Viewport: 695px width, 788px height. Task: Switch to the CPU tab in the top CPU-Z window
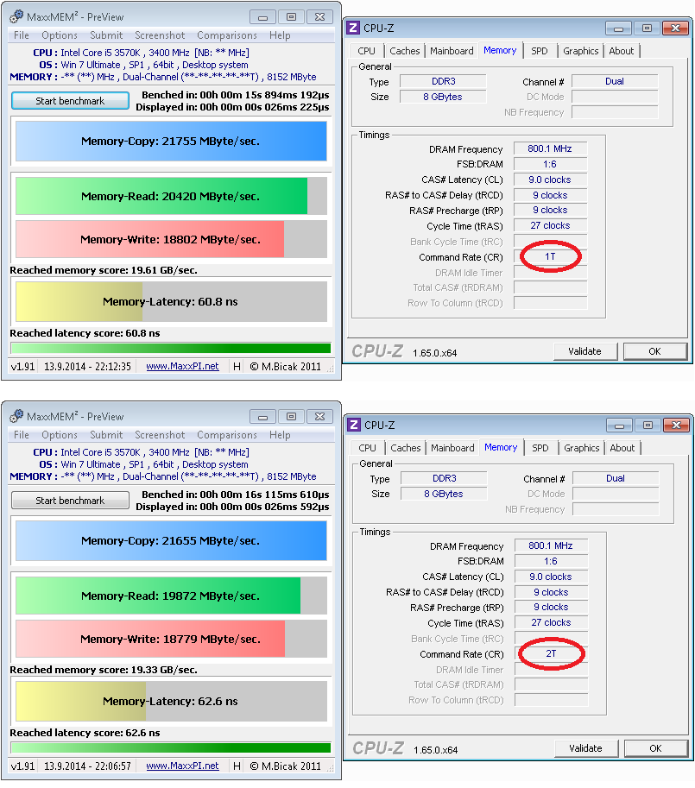tap(366, 51)
